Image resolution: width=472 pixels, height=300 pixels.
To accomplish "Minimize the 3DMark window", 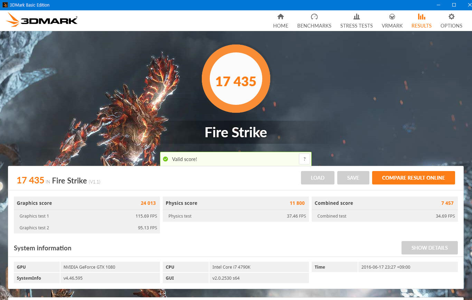I will pyautogui.click(x=438, y=5).
